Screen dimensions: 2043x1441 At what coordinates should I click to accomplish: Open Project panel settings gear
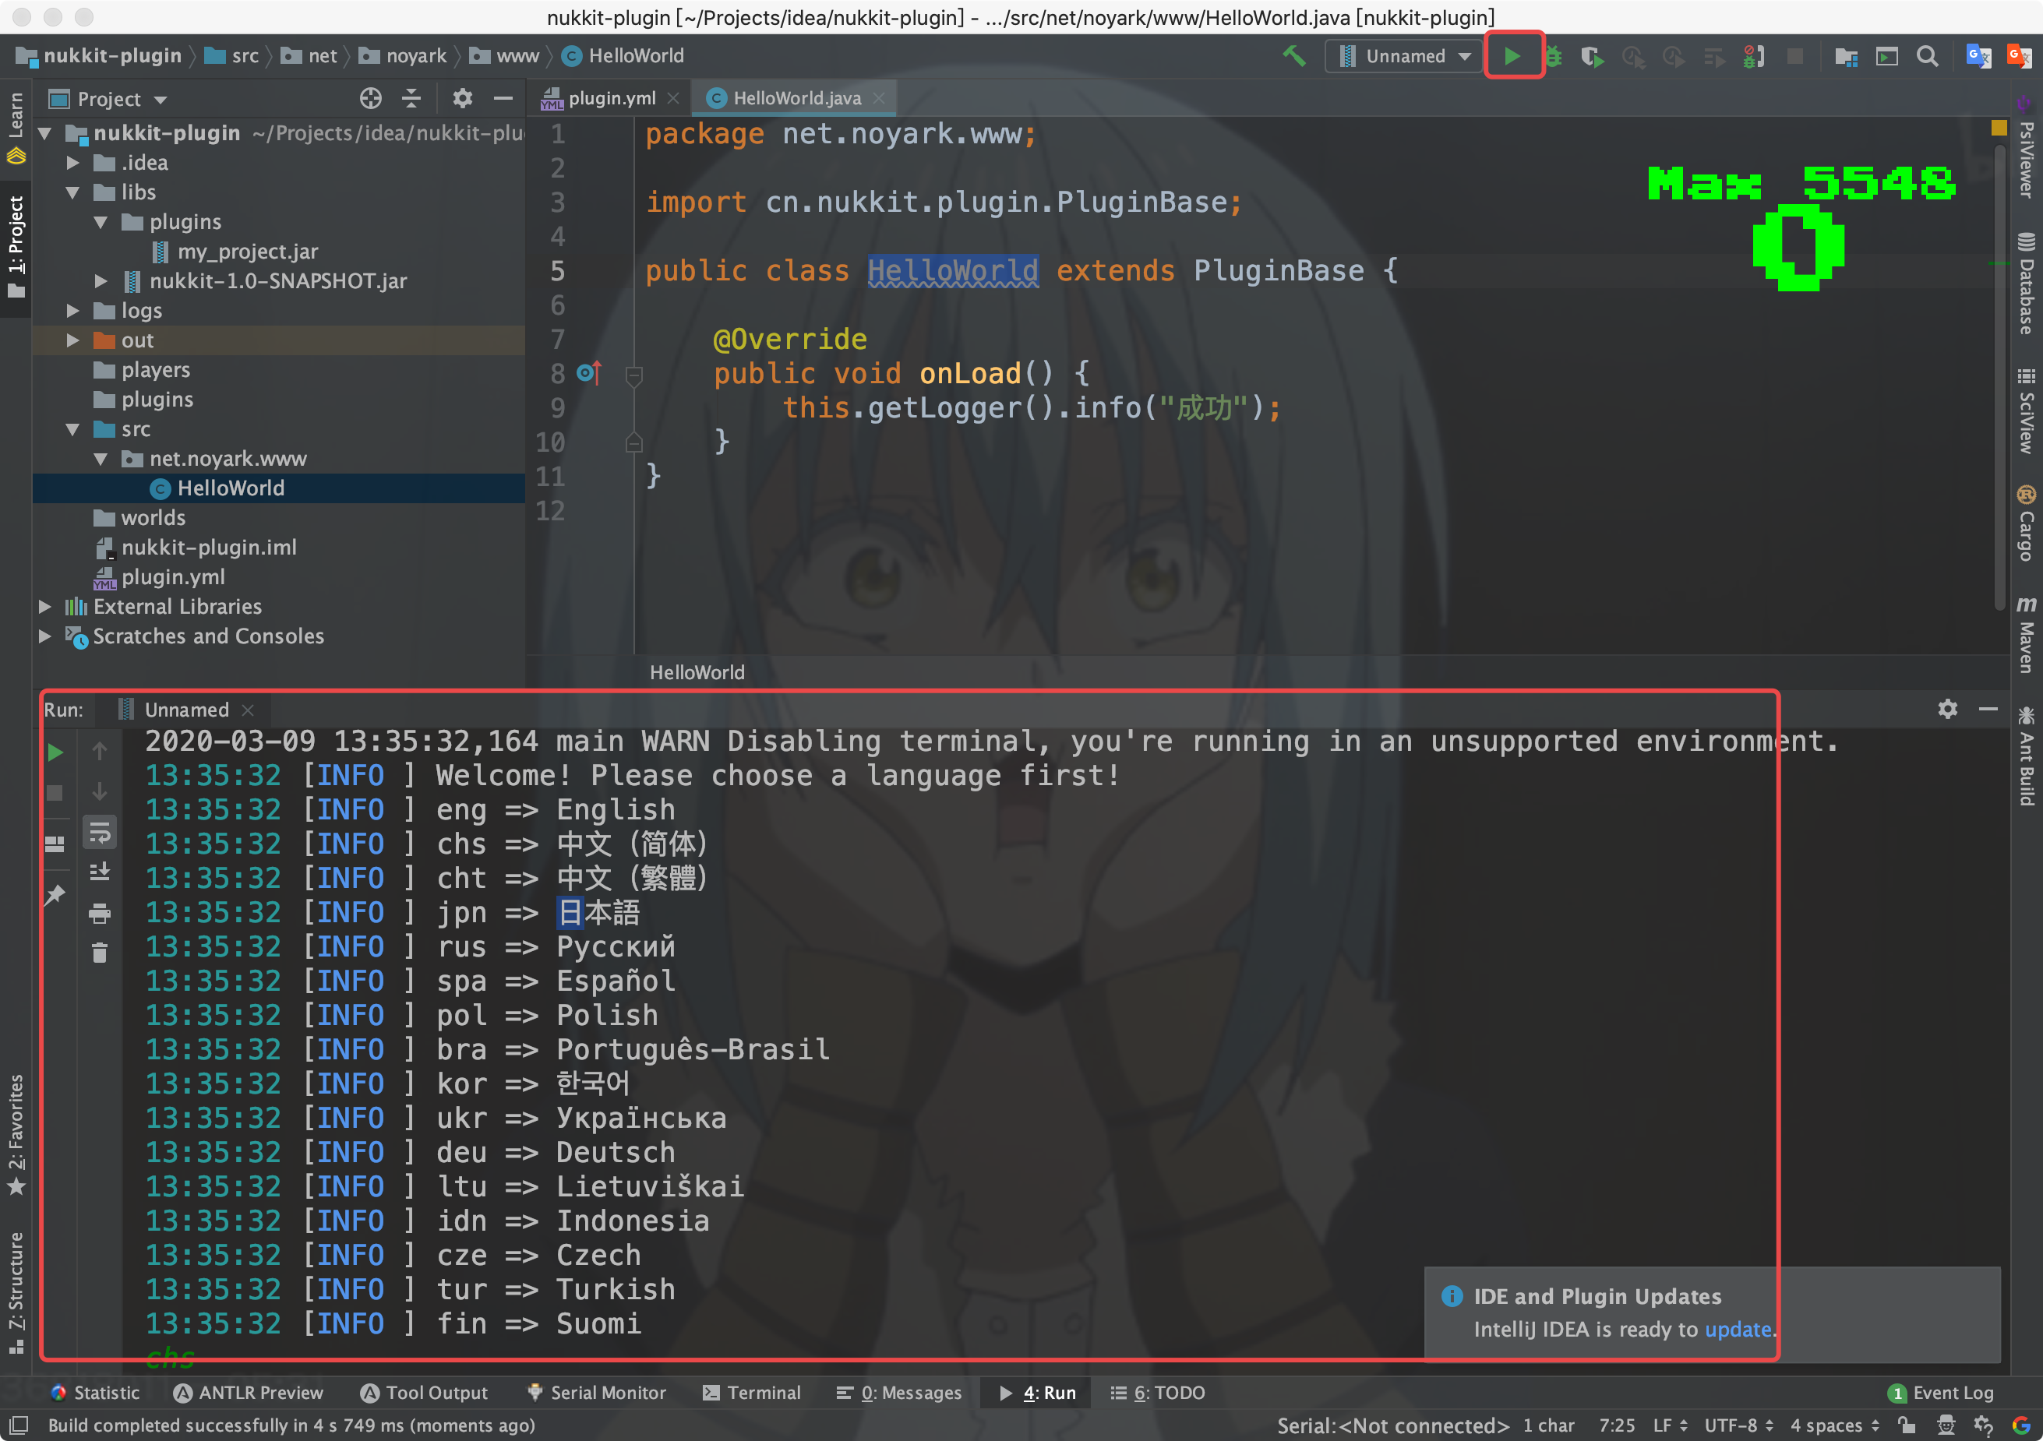[462, 99]
